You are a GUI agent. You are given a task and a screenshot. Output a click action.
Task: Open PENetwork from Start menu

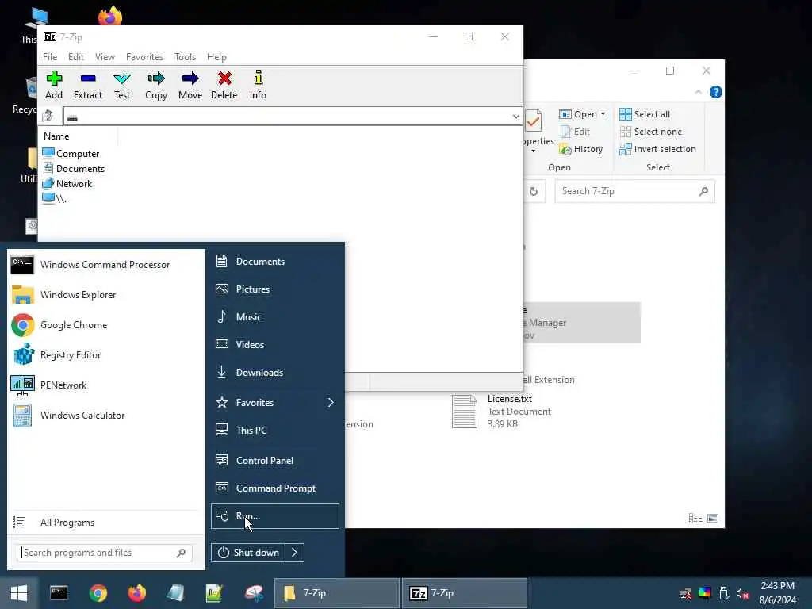pyautogui.click(x=105, y=385)
